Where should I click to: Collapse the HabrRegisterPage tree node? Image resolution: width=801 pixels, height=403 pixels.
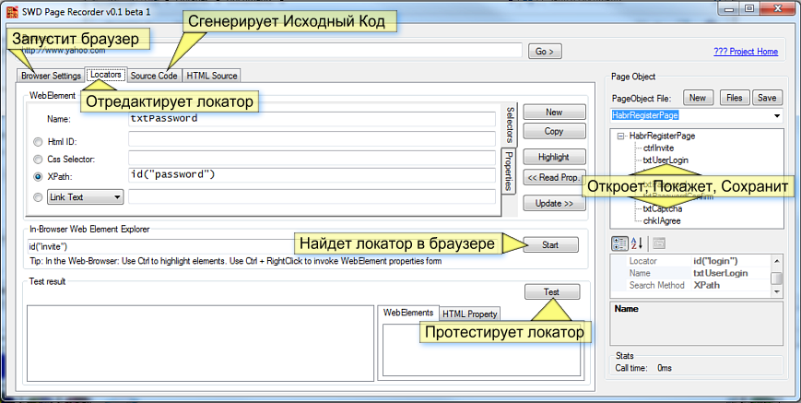[620, 136]
